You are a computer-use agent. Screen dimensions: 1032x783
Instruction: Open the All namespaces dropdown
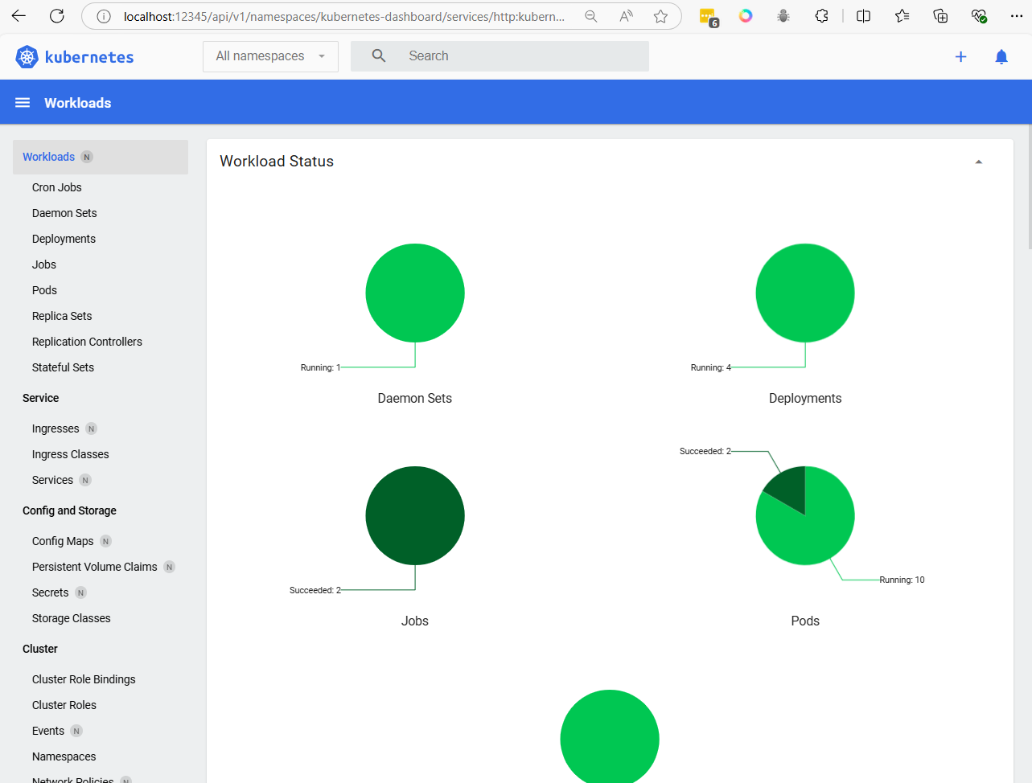270,56
